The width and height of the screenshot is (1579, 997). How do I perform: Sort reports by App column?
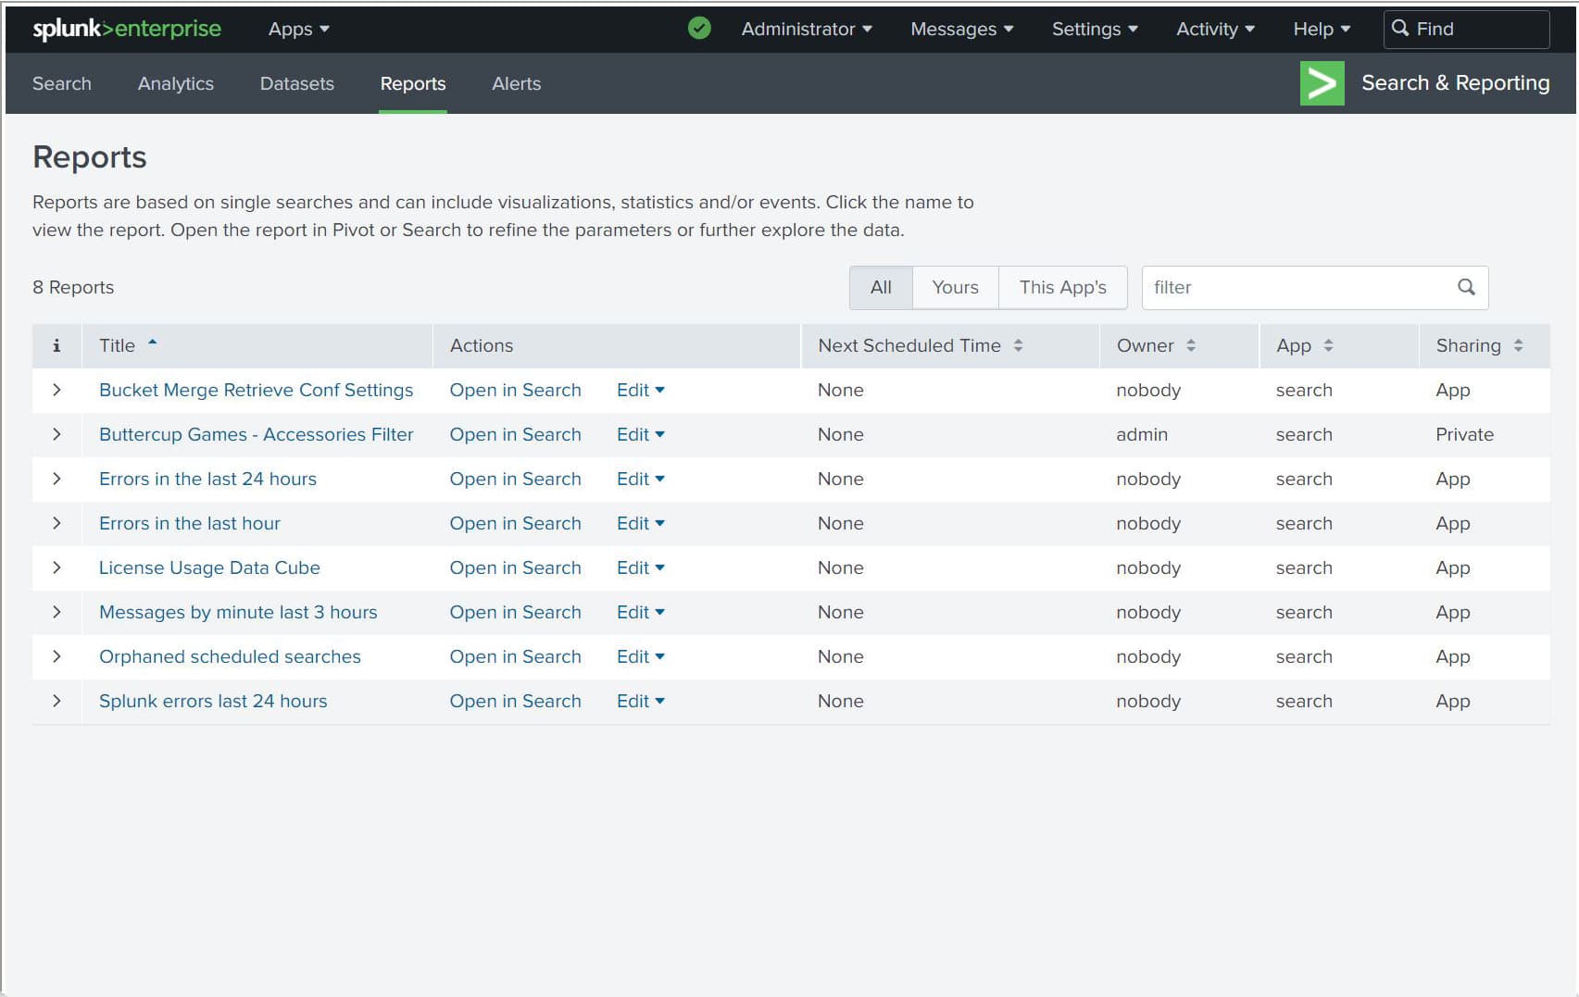(x=1328, y=345)
